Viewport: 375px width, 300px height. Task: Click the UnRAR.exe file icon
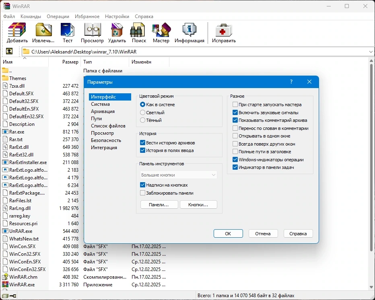[x=5, y=231]
